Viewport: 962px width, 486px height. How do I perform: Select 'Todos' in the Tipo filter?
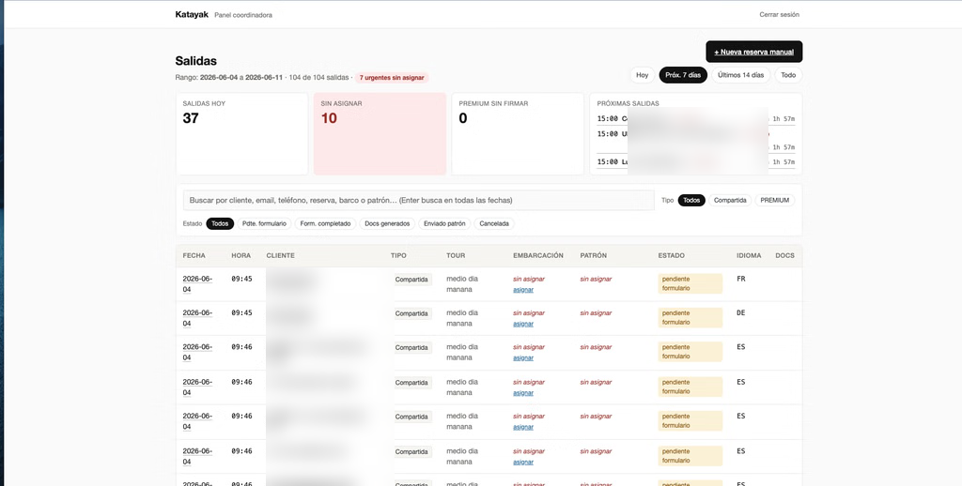pos(691,201)
